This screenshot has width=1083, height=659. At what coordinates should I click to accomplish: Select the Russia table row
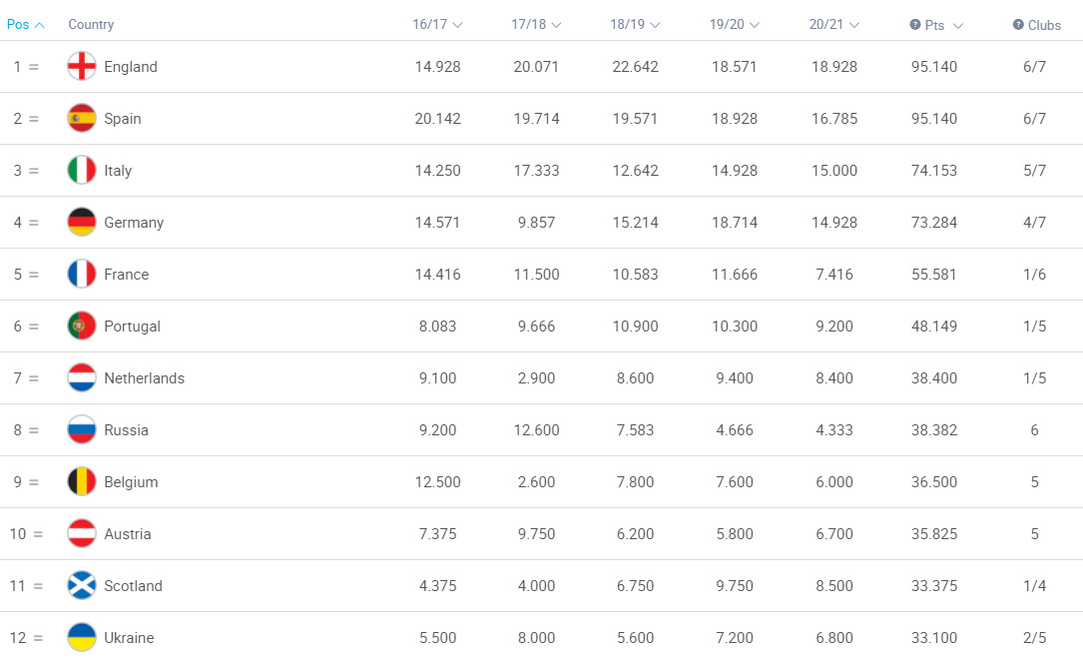pos(541,429)
